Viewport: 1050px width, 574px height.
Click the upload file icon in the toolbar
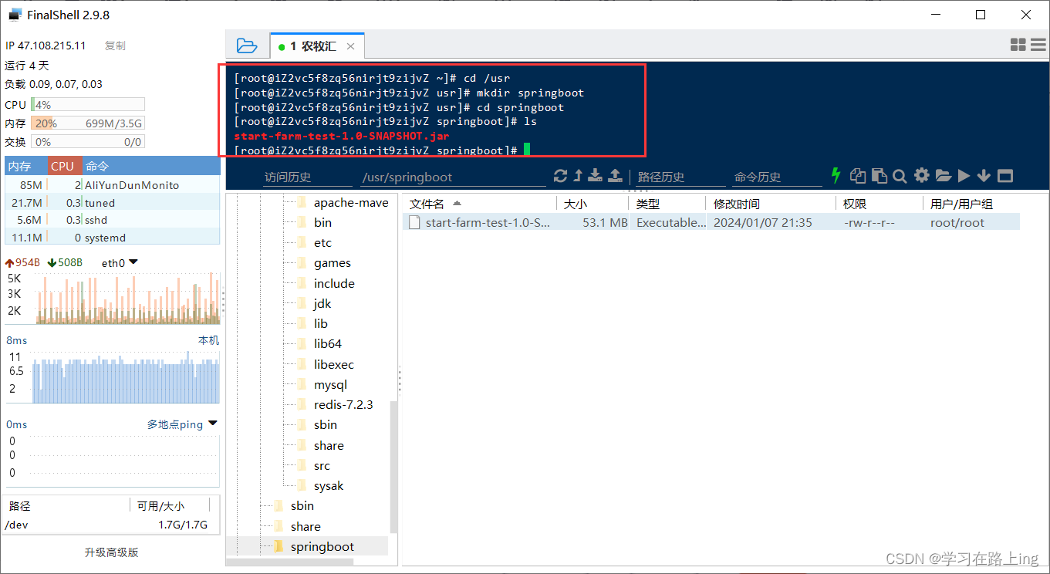point(615,176)
